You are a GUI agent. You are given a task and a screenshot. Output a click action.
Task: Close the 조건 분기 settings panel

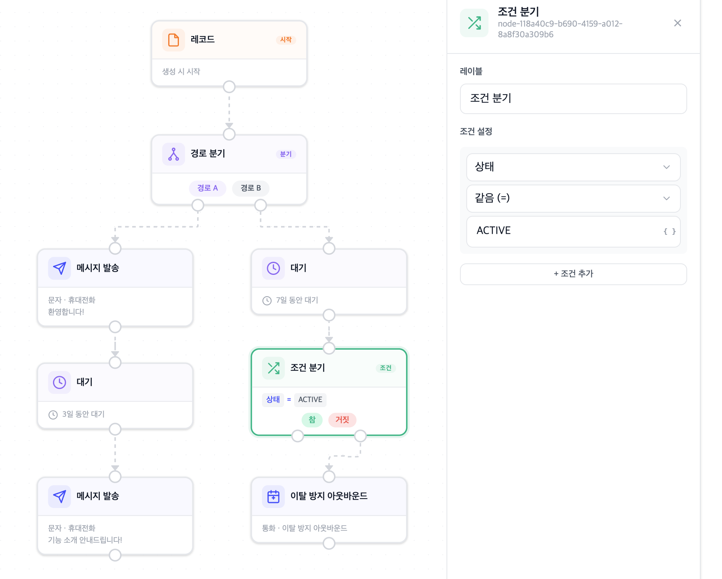coord(677,23)
